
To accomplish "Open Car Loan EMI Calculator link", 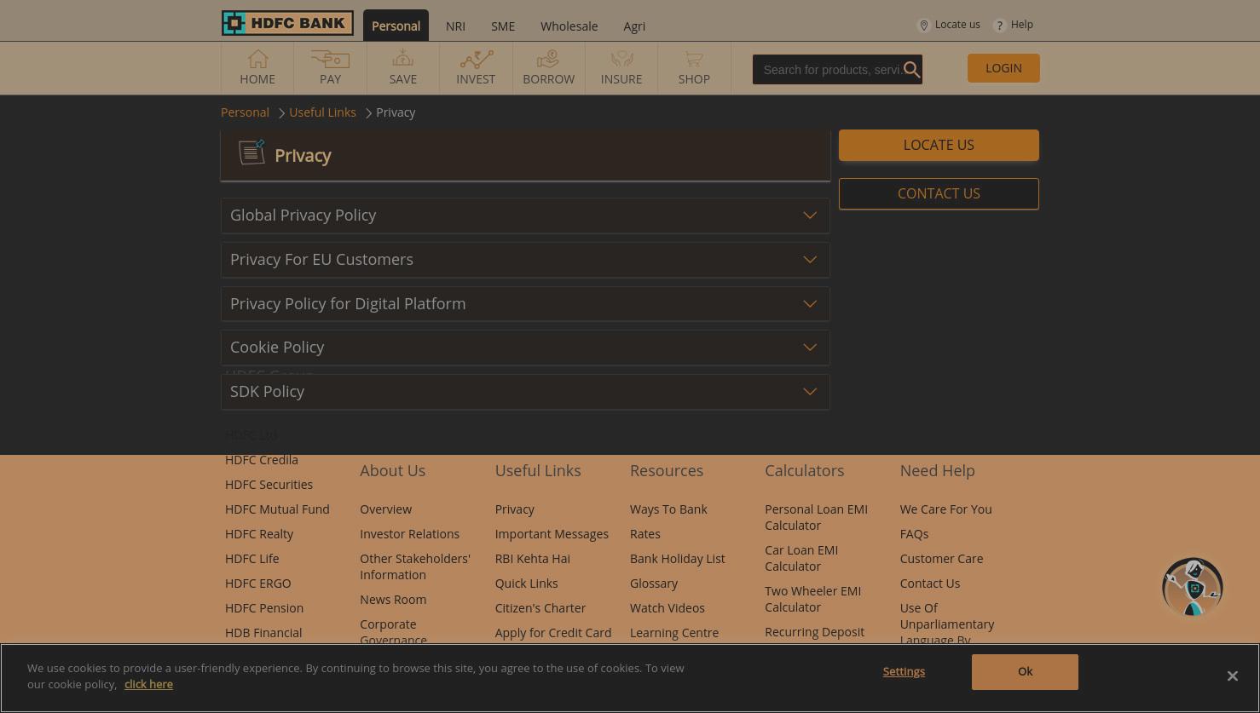I will (801, 558).
